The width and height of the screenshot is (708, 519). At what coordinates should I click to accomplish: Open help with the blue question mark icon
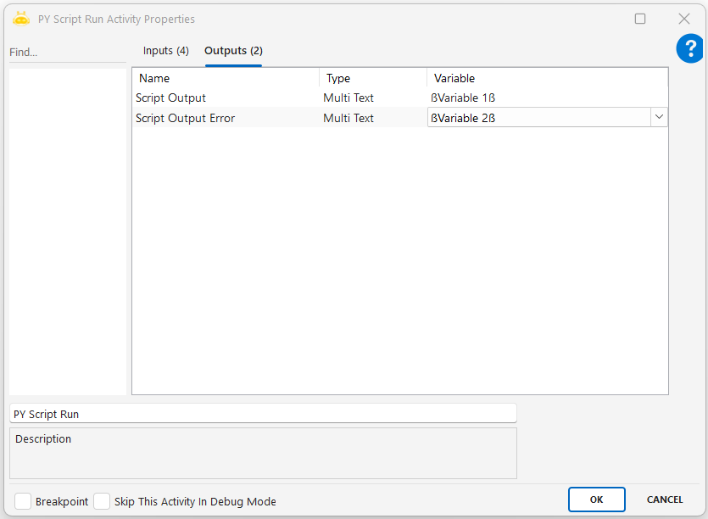689,49
